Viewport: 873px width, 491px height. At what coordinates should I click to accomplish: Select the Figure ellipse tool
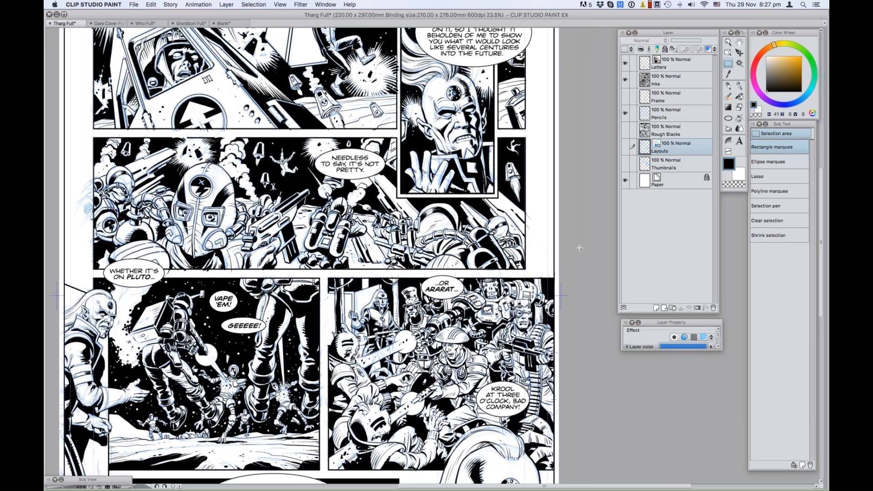(728, 118)
